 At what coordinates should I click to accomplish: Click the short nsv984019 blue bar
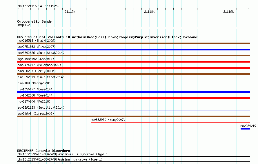pyautogui.click(x=245, y=129)
